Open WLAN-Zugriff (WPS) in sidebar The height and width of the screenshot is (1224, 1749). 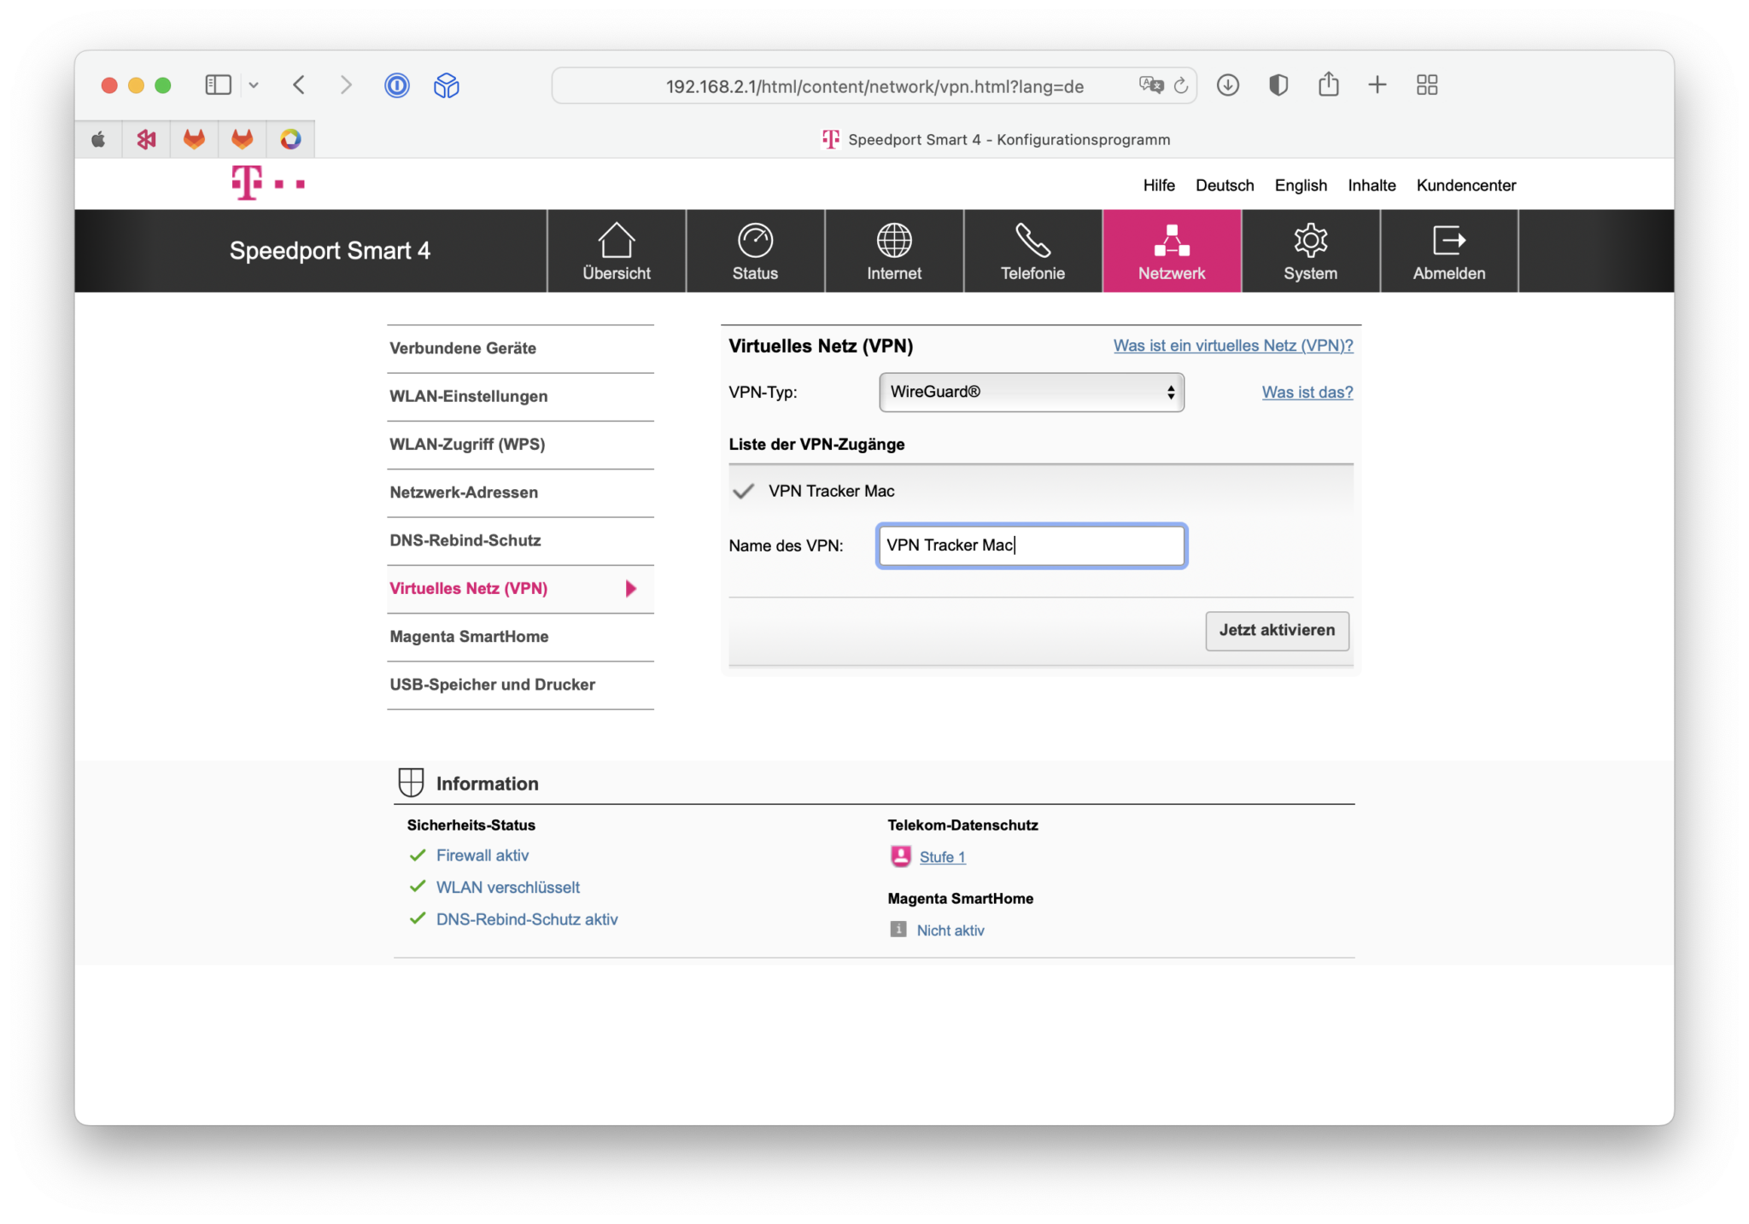tap(520, 445)
